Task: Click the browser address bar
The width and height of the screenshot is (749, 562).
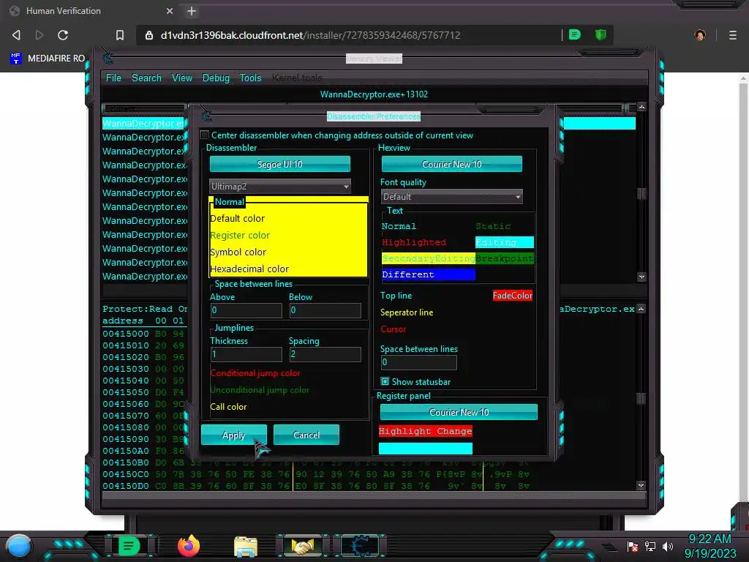Action: [349, 35]
